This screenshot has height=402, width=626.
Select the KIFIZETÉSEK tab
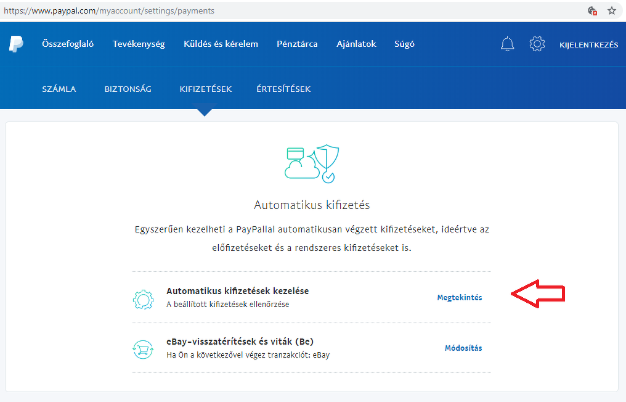(206, 89)
